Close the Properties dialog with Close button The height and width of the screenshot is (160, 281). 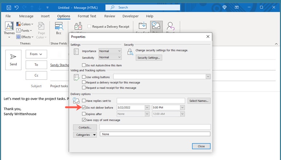pyautogui.click(x=201, y=146)
